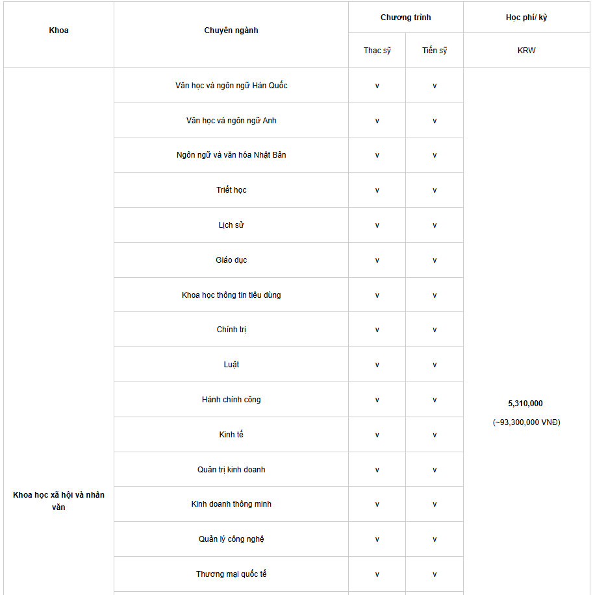This screenshot has width=593, height=595.
Task: Click Tiến sỹ mark for "Kinh tế"
Action: click(x=435, y=435)
